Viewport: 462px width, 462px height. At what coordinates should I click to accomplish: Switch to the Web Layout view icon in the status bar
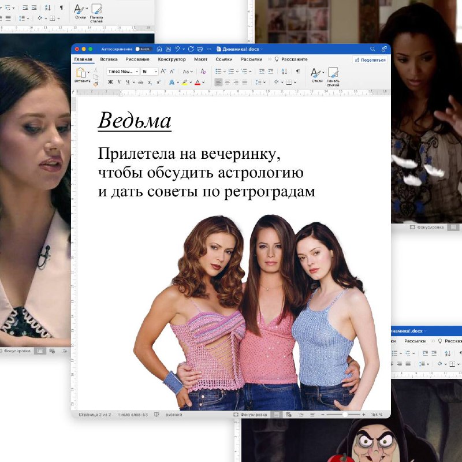click(288, 415)
